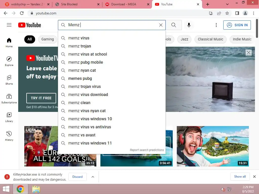The height and width of the screenshot is (194, 259).
Task: Choose suggestion 'memz virus'
Action: 112,38
